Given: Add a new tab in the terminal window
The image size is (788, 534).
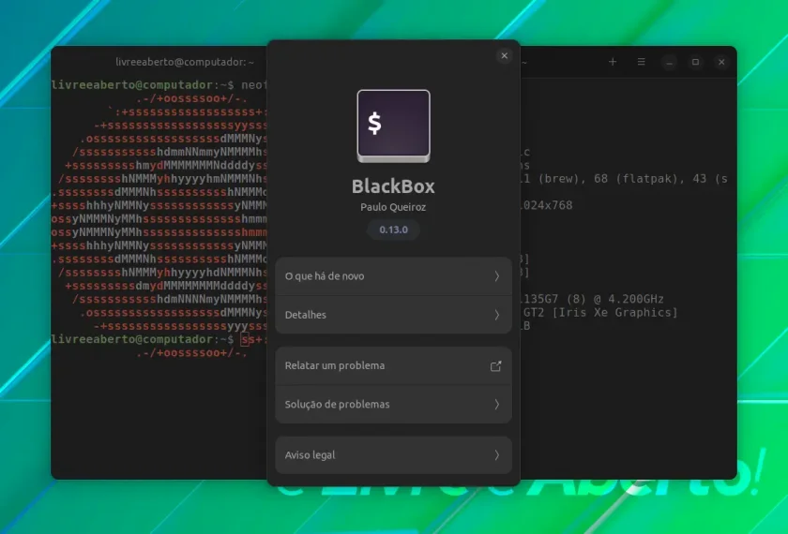Looking at the screenshot, I should [x=613, y=62].
